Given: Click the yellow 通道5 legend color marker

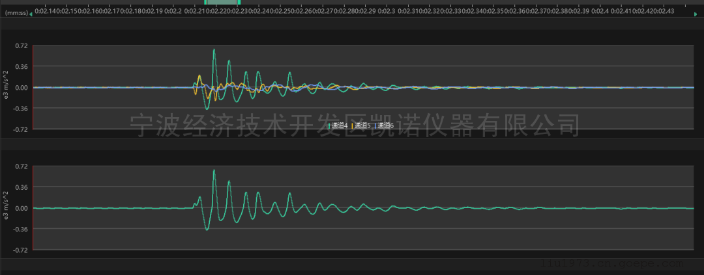Looking at the screenshot, I should coord(353,125).
